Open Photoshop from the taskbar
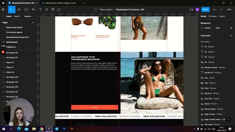The width and height of the screenshot is (235, 132). click(x=64, y=129)
